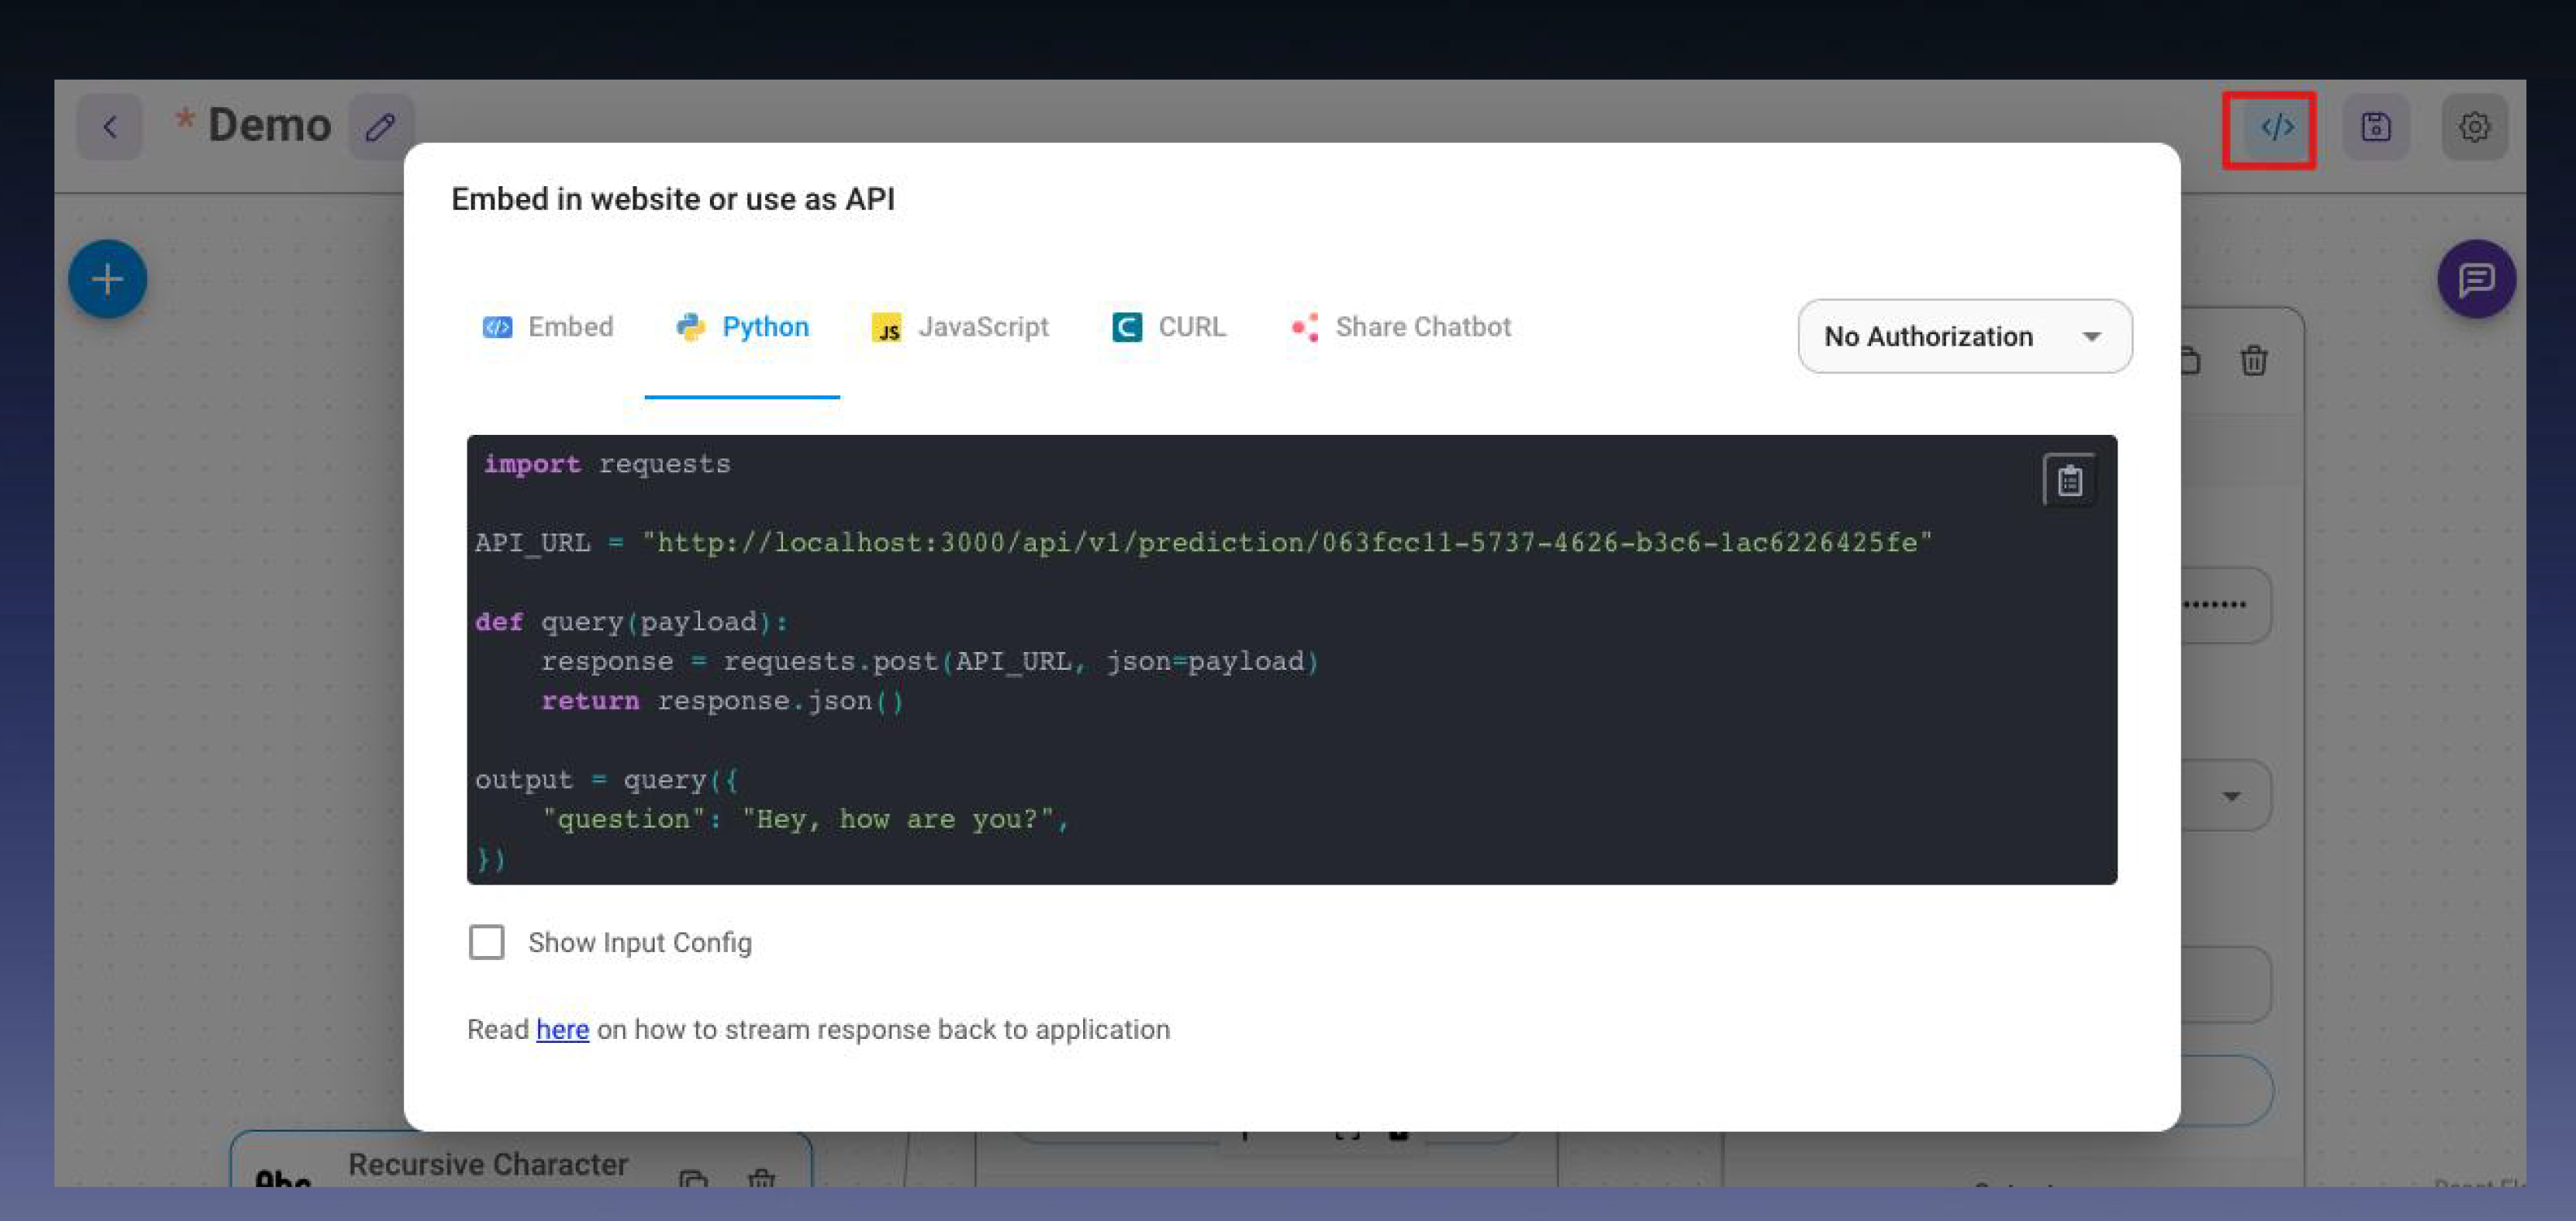
Task: Open the Share Chatbot tab
Action: [1401, 327]
